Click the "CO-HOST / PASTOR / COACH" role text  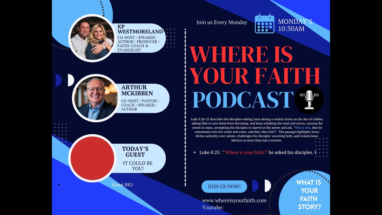click(140, 103)
